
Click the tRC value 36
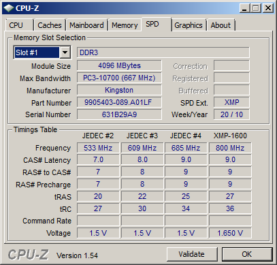(x=230, y=208)
